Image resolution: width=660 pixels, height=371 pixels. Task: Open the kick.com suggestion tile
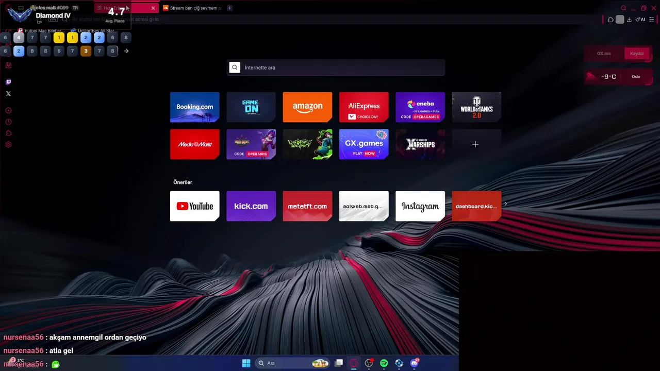[251, 206]
